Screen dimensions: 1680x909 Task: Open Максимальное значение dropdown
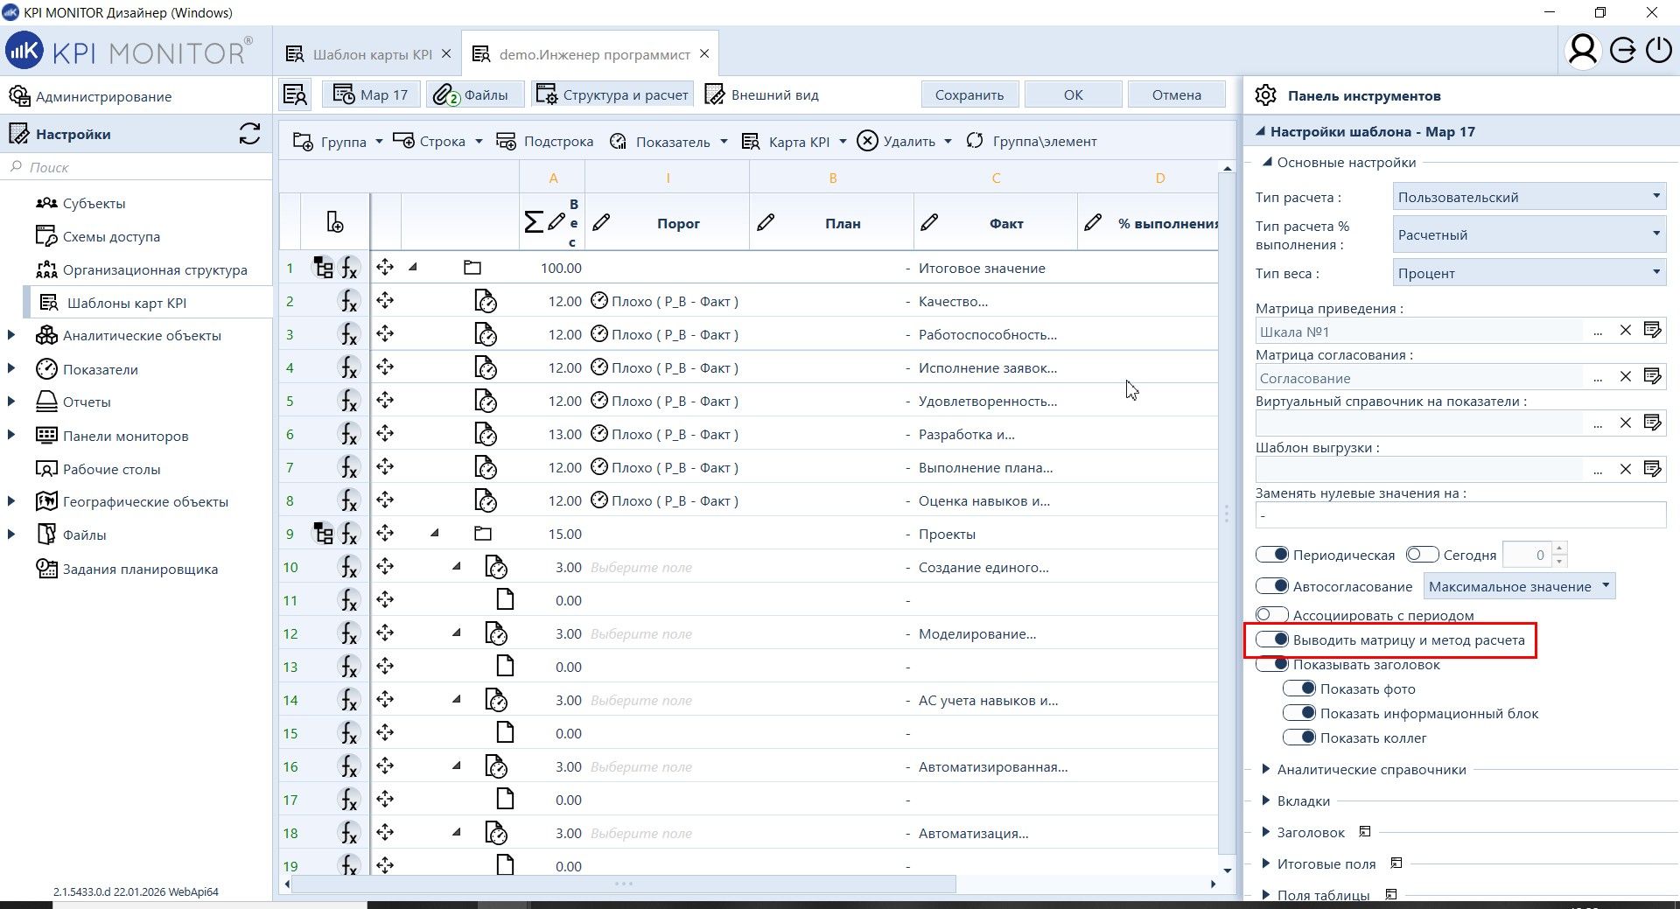(1519, 586)
